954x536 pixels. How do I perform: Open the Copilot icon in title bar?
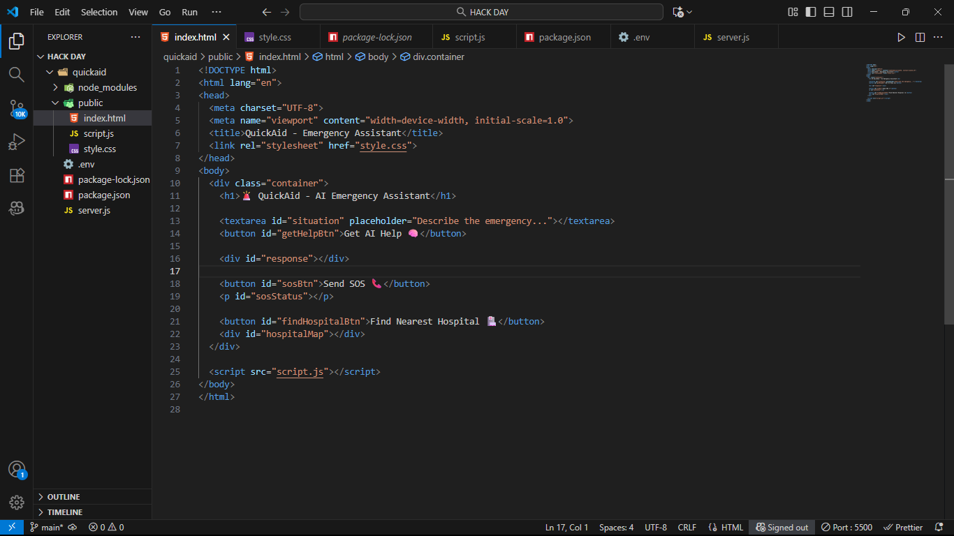point(682,12)
